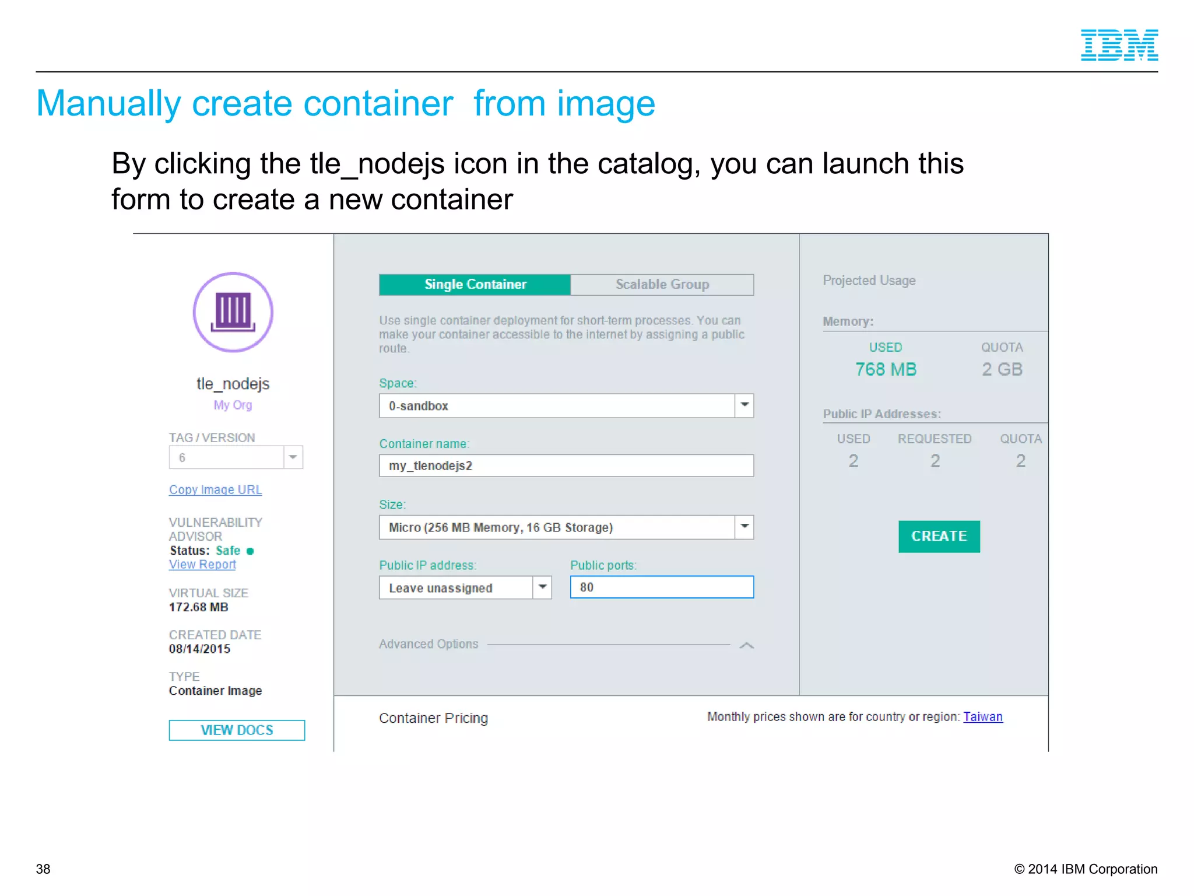This screenshot has height=896, width=1194.
Task: Click the Container Pricing heading
Action: (x=433, y=718)
